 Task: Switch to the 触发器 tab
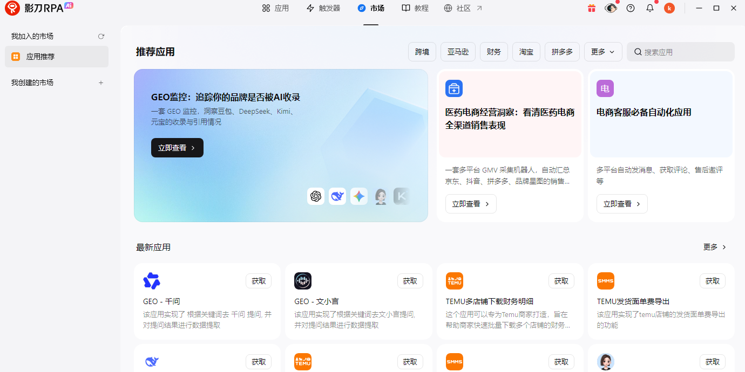(x=323, y=8)
